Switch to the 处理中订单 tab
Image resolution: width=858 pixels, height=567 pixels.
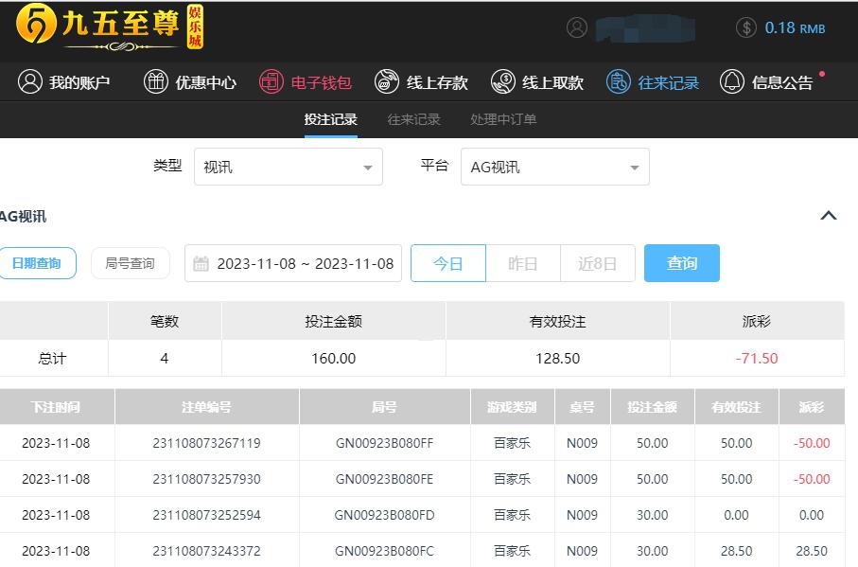click(503, 119)
